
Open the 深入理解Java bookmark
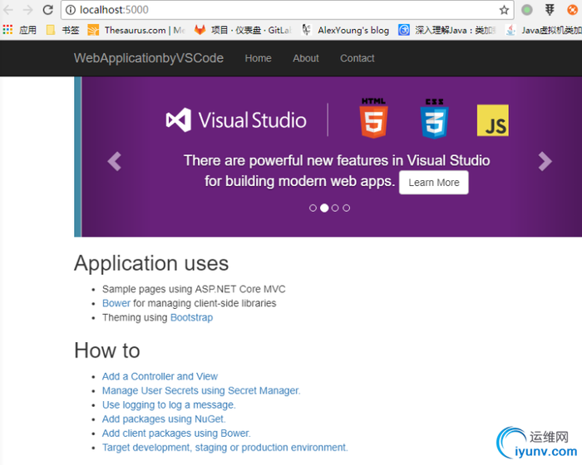click(x=447, y=30)
